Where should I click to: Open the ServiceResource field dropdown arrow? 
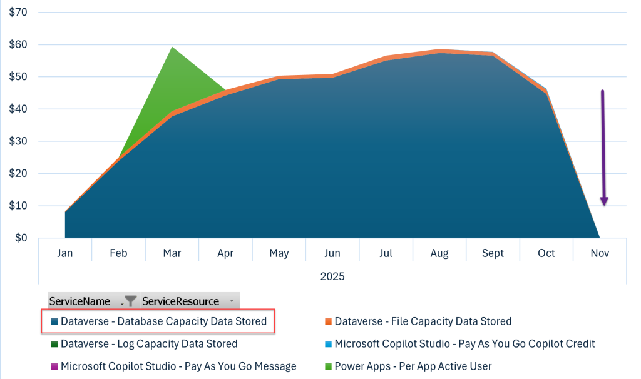point(232,302)
